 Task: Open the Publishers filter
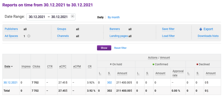coord(11,29)
